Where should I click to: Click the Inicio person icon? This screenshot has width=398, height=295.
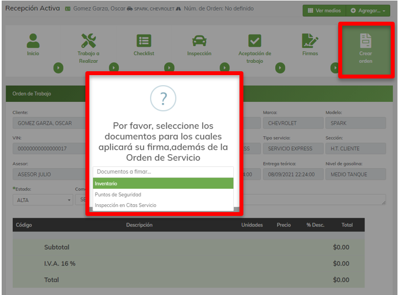coord(33,41)
